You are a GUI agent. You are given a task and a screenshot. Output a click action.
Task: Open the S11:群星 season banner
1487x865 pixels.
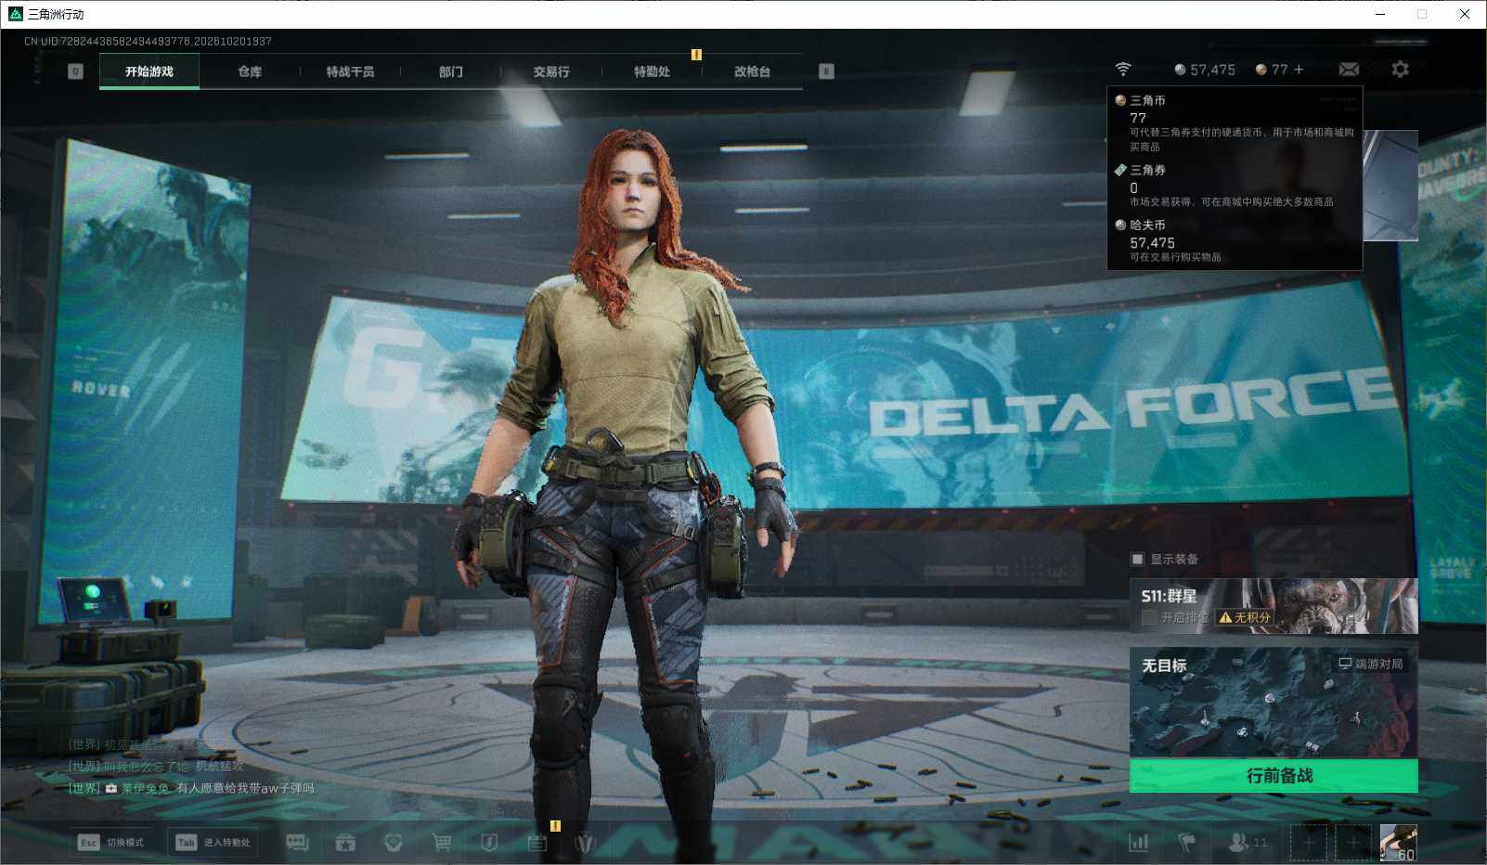tap(1274, 606)
